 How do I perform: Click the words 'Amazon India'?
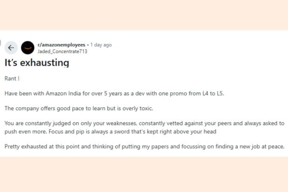pyautogui.click(x=63, y=93)
